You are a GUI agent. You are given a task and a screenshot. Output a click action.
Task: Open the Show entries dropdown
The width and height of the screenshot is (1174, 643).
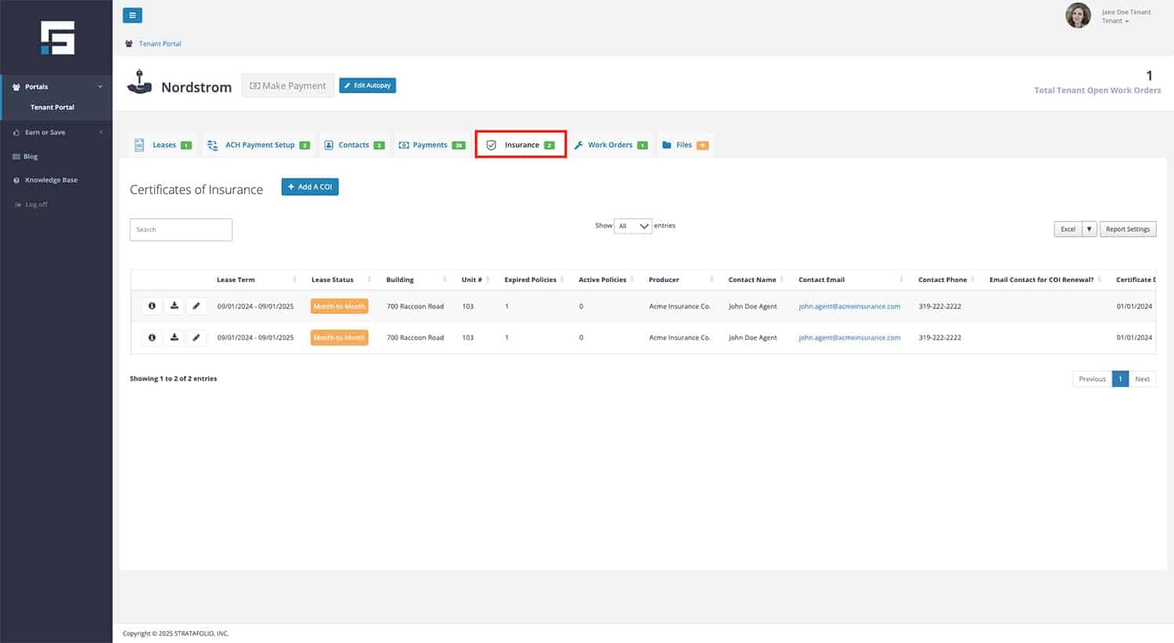[633, 226]
